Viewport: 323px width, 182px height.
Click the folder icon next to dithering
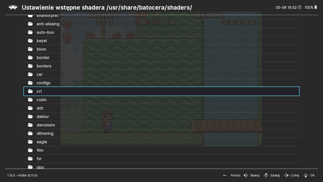(x=30, y=133)
